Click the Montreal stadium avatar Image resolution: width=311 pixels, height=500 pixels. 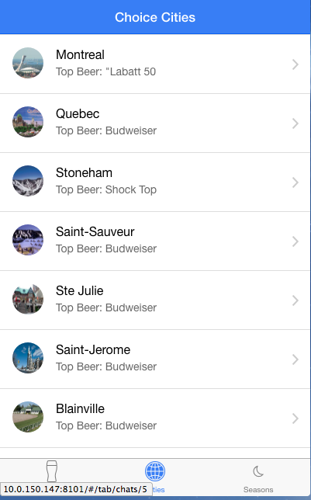[28, 63]
